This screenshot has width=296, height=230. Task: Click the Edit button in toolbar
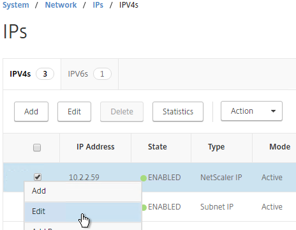[x=74, y=112]
